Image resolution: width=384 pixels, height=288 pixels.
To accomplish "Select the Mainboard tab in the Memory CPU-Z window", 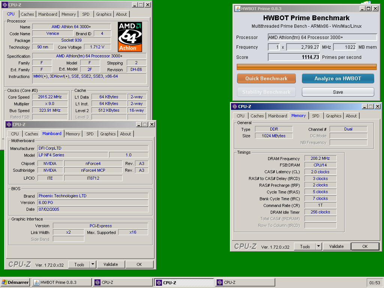I will coord(277,116).
